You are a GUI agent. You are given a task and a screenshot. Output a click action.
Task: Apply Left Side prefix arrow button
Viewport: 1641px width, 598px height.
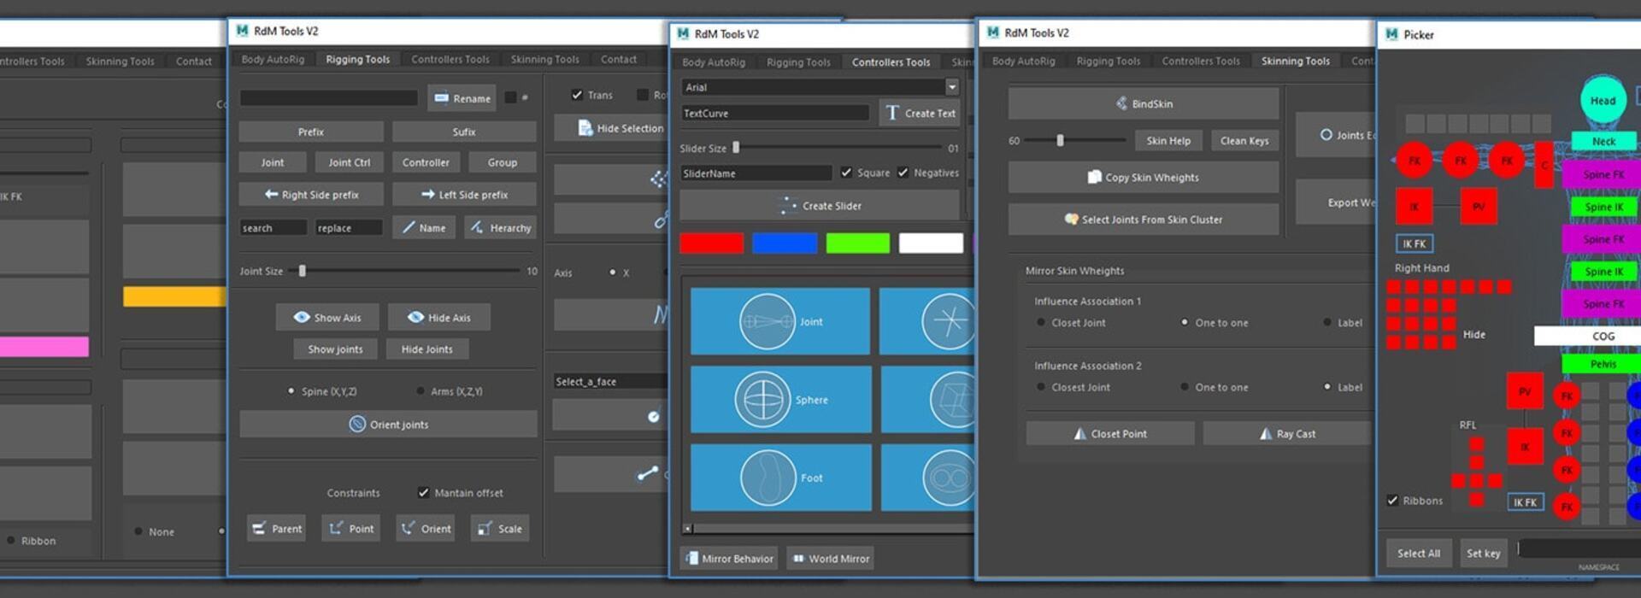coord(464,195)
